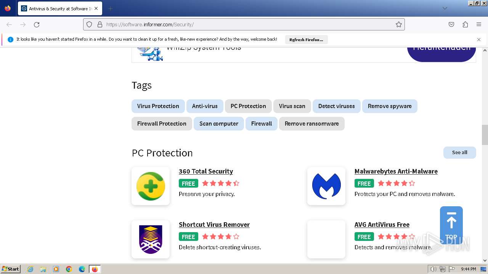Screen dimensions: 488x274
Task: Expand the list all tabs chevron
Action: (x=445, y=8)
